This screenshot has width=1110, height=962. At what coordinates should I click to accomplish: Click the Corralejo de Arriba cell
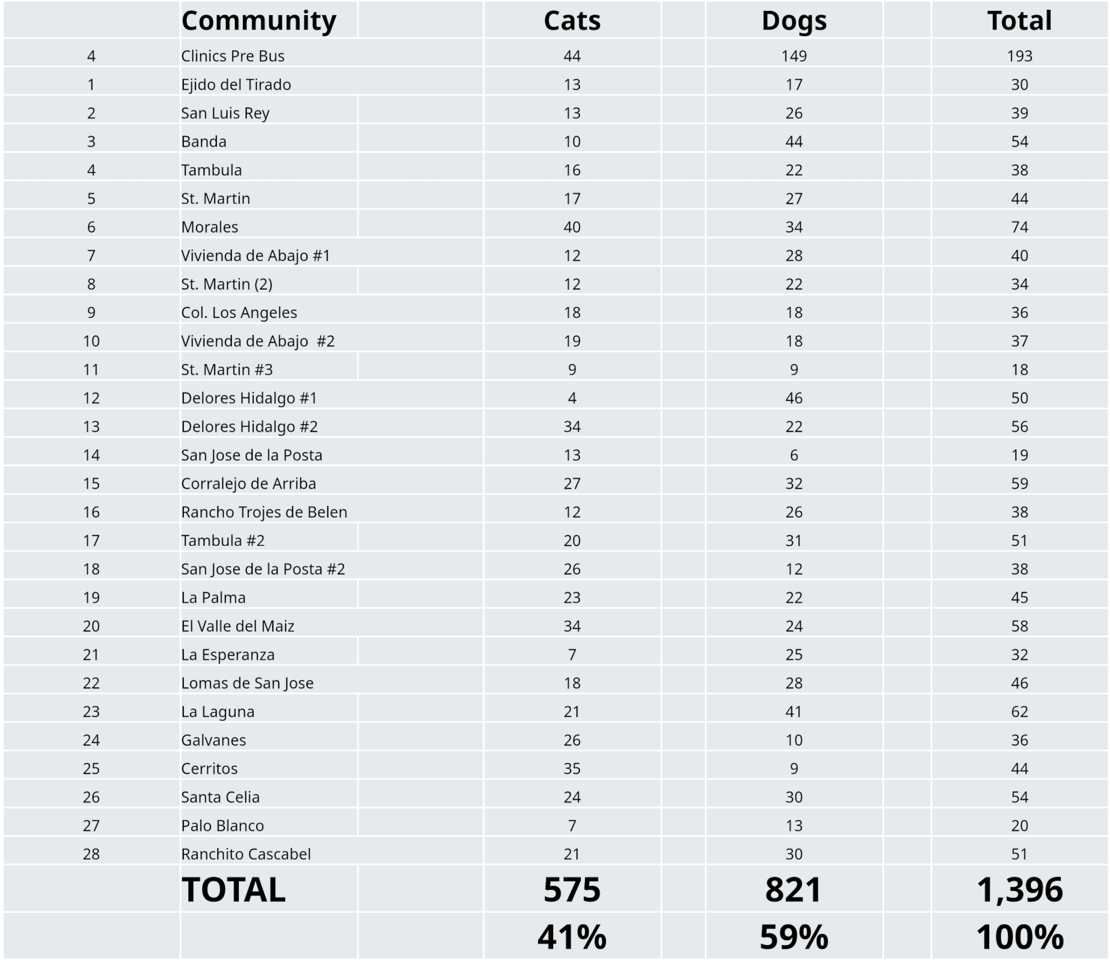coord(249,483)
